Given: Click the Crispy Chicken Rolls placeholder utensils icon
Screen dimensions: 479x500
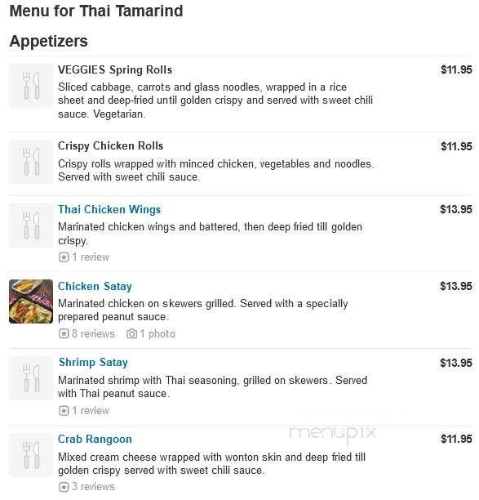Looking at the screenshot, I should [x=31, y=162].
